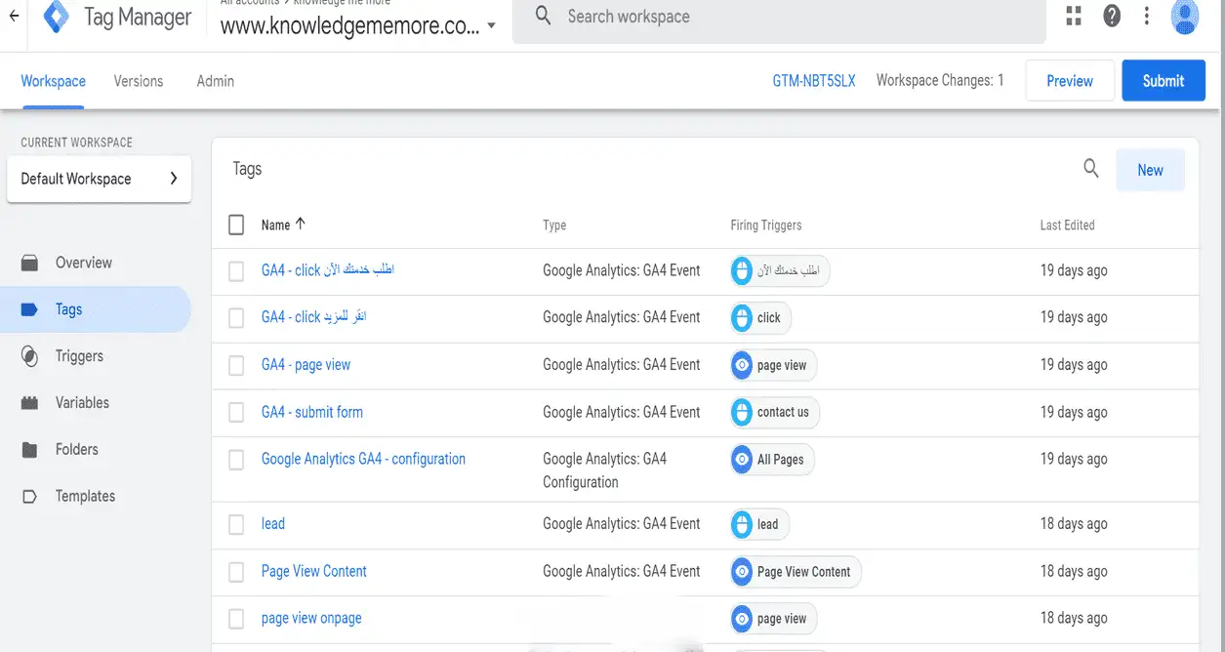Check the box for GA4 - click انقر للمزيد
Image resolution: width=1225 pixels, height=652 pixels.
tap(236, 318)
